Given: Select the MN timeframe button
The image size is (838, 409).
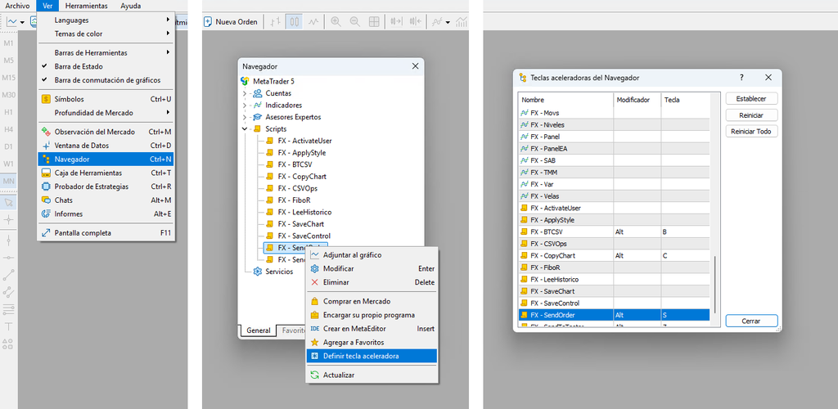Looking at the screenshot, I should (8, 181).
